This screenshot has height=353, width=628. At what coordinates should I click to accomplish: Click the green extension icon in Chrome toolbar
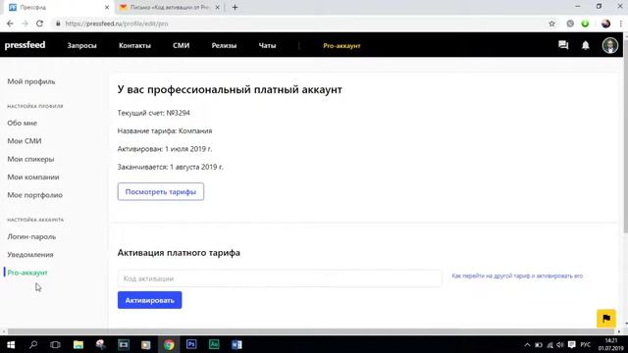tap(585, 24)
